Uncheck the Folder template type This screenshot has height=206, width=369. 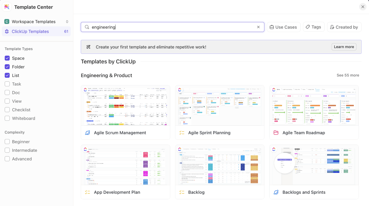click(x=7, y=67)
